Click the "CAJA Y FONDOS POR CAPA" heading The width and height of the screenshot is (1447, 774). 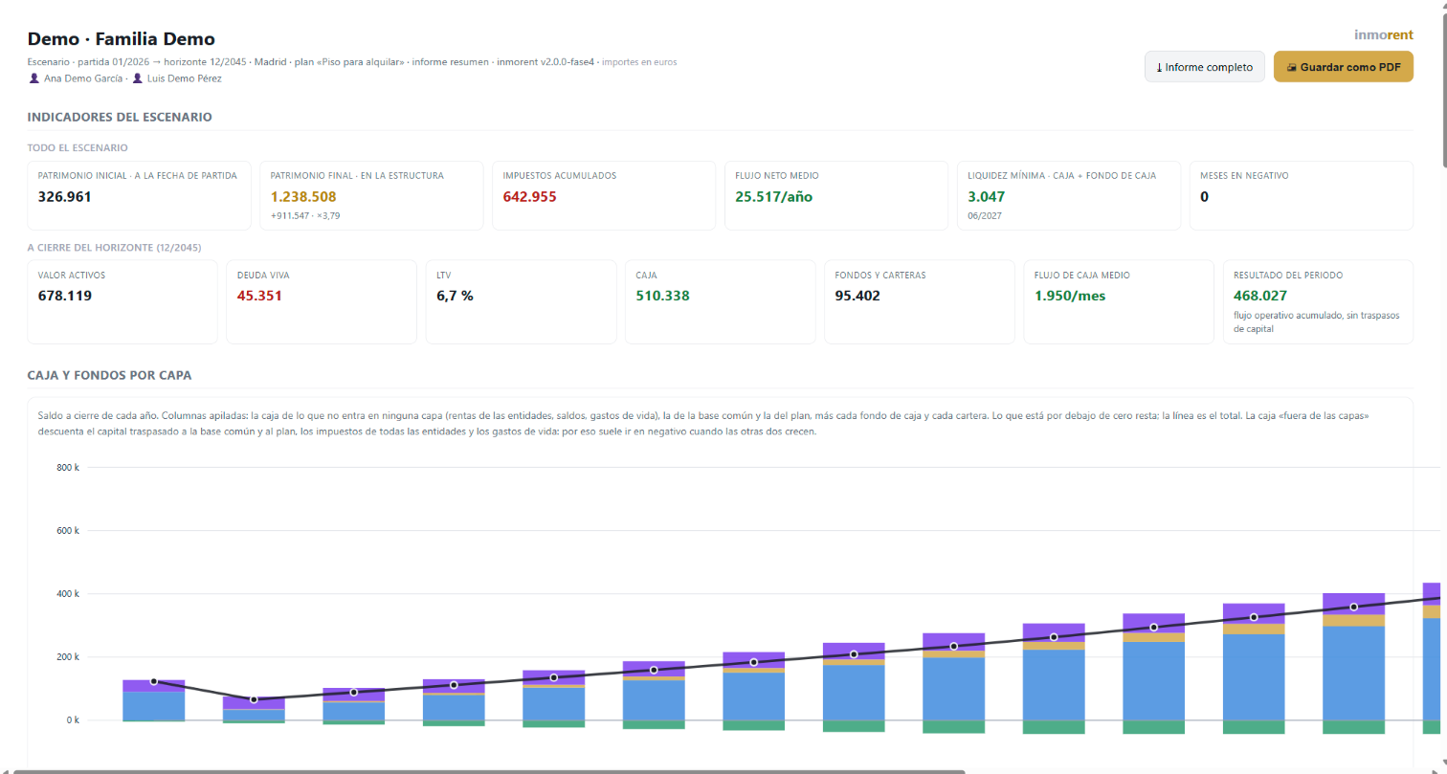click(110, 375)
